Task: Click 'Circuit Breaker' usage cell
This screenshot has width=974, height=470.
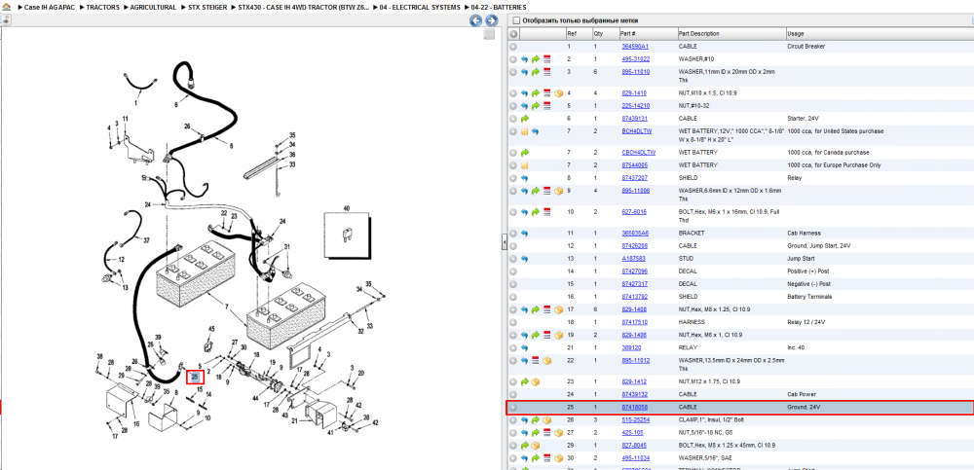Action: (806, 47)
